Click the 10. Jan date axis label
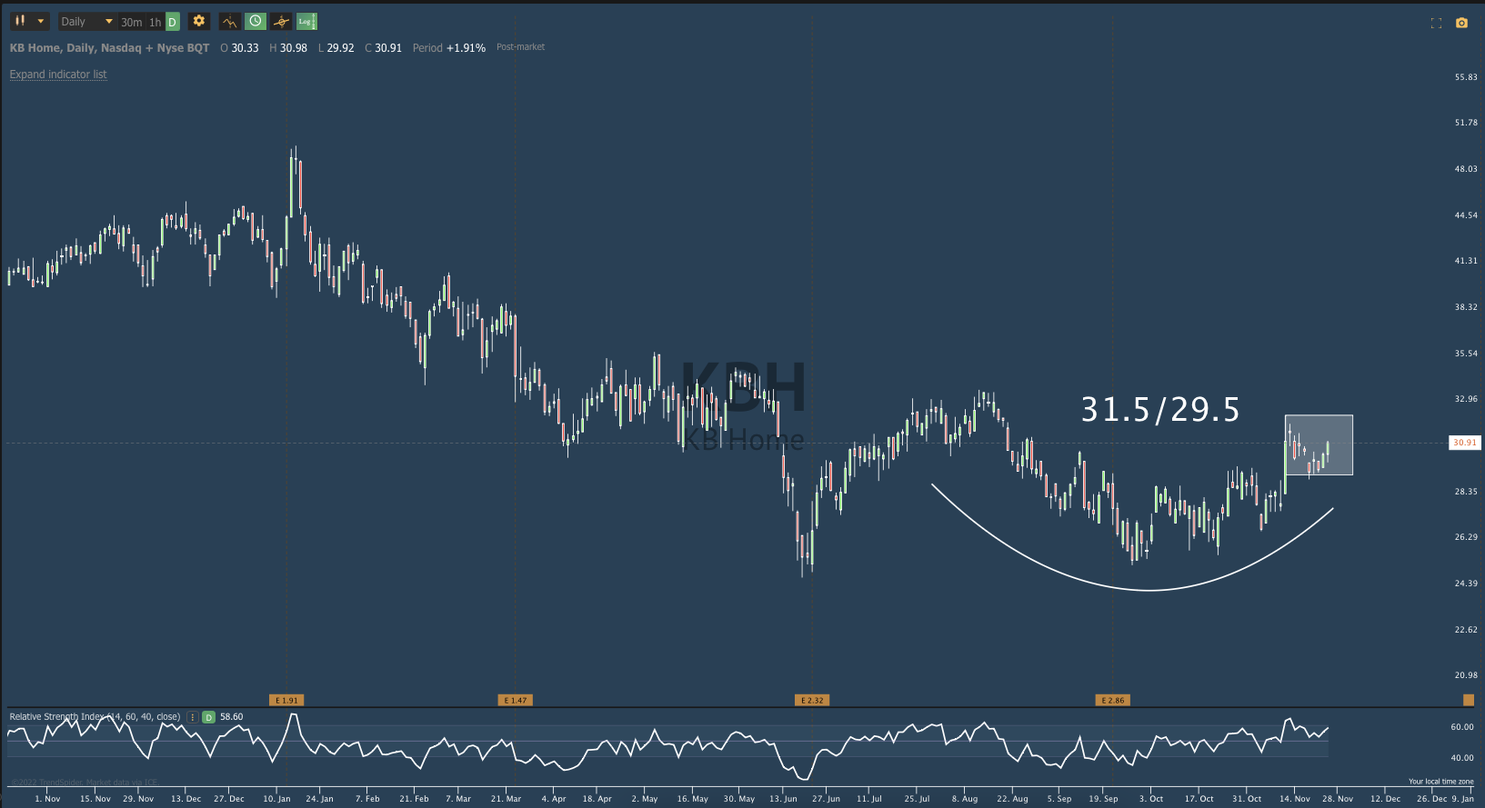1485x808 pixels. tap(276, 799)
